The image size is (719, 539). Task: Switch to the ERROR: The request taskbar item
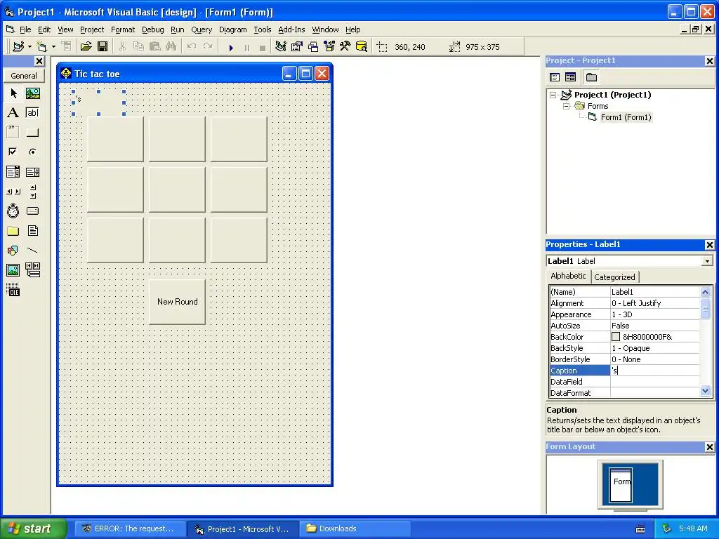tap(130, 528)
